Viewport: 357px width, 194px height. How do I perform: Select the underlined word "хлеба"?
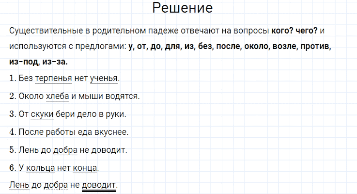point(57,96)
